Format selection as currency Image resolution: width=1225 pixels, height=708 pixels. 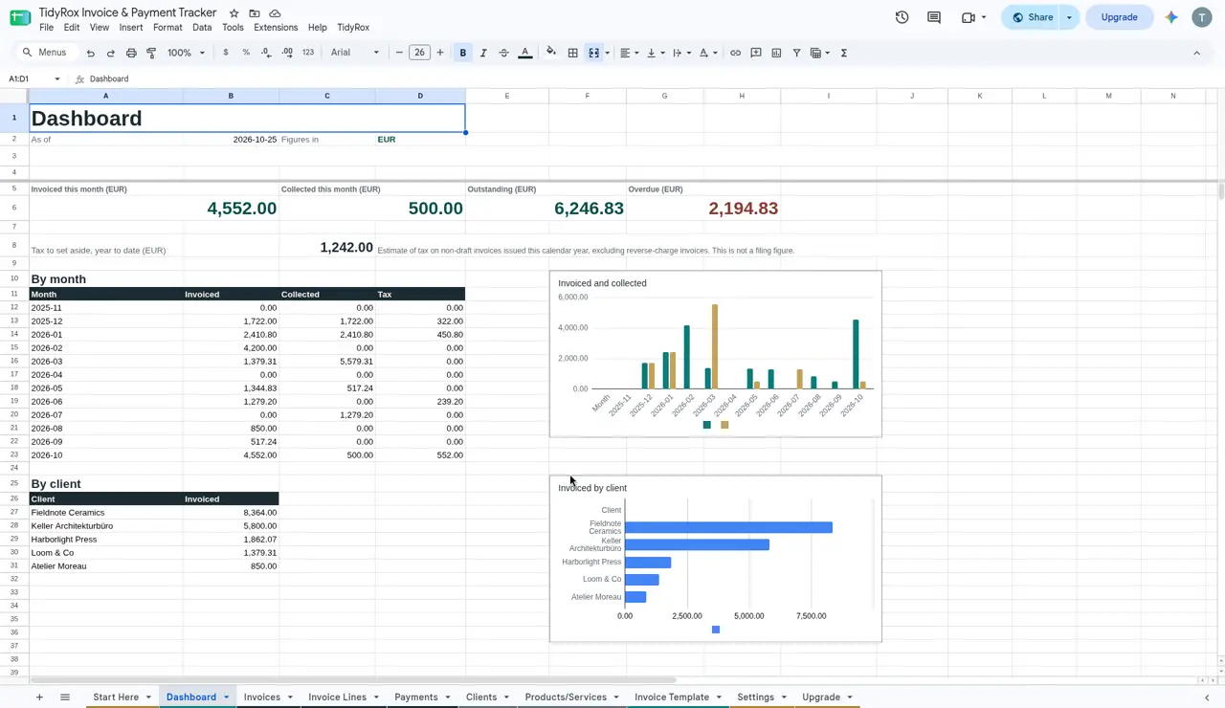click(226, 53)
